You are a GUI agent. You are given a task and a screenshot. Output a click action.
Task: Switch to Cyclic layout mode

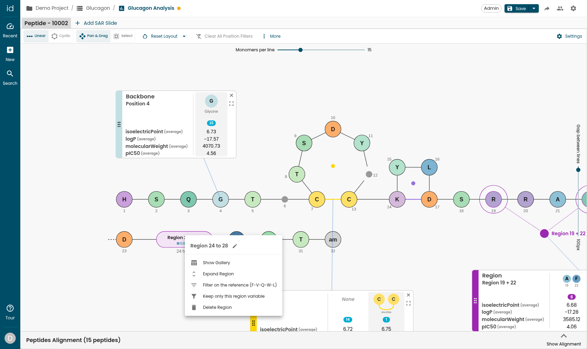click(61, 36)
